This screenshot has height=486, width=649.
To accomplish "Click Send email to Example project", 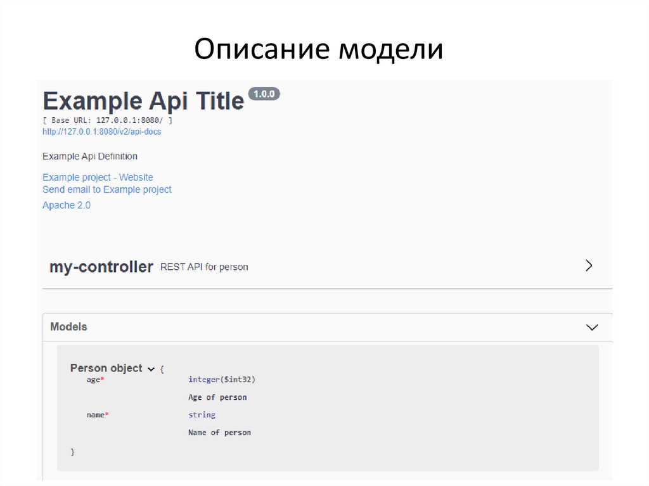I will coord(106,189).
